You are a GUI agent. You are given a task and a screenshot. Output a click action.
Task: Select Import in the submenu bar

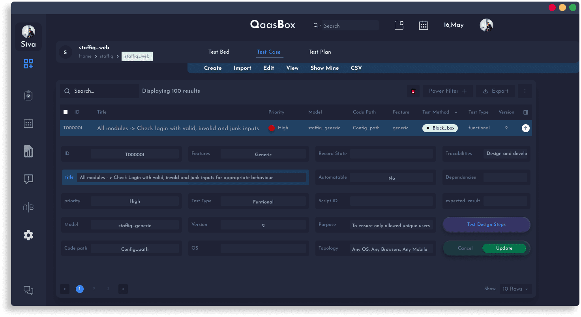(x=242, y=68)
